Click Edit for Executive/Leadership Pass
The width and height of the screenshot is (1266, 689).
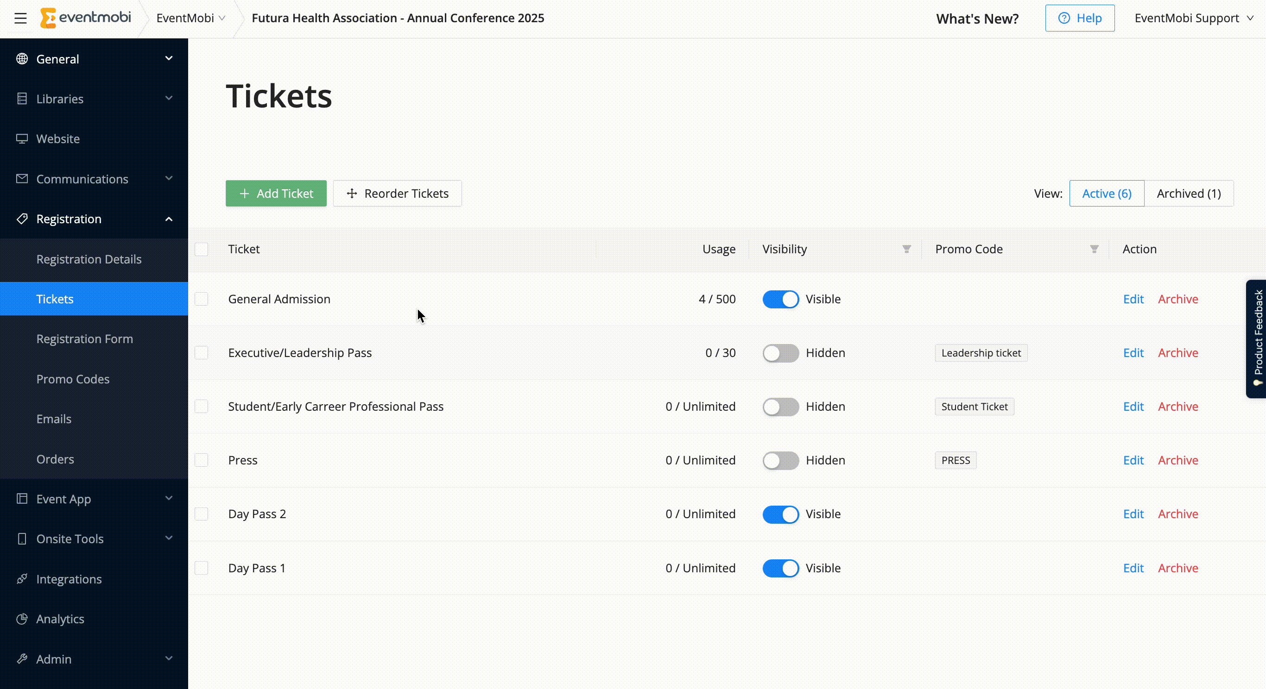click(1133, 352)
